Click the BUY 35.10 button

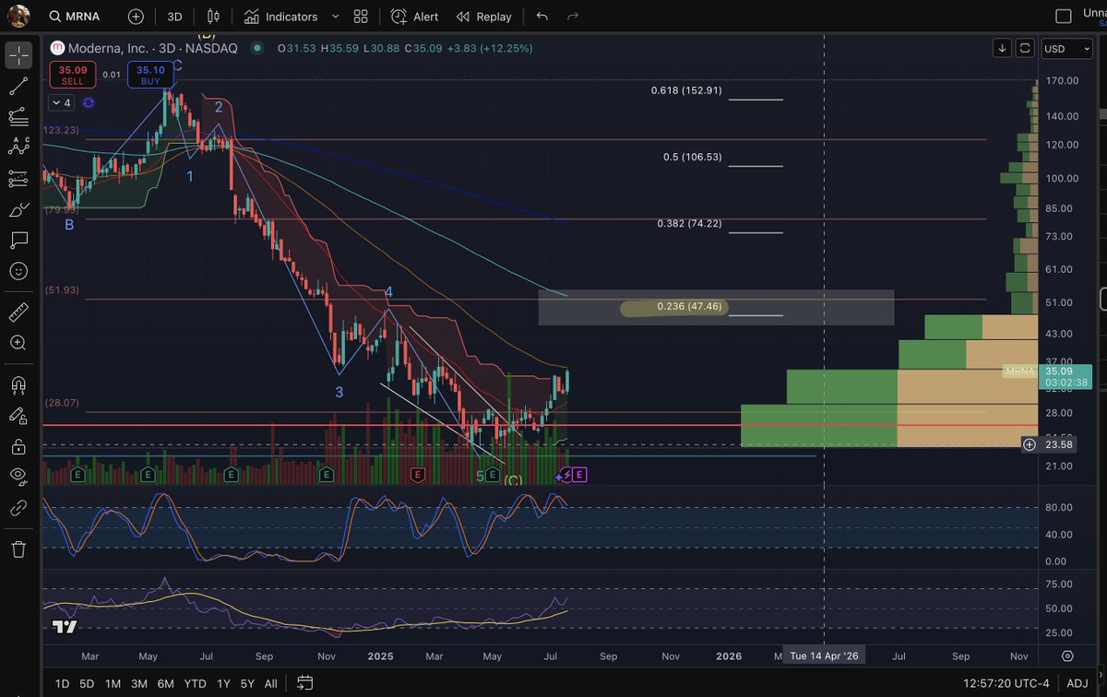(x=150, y=75)
